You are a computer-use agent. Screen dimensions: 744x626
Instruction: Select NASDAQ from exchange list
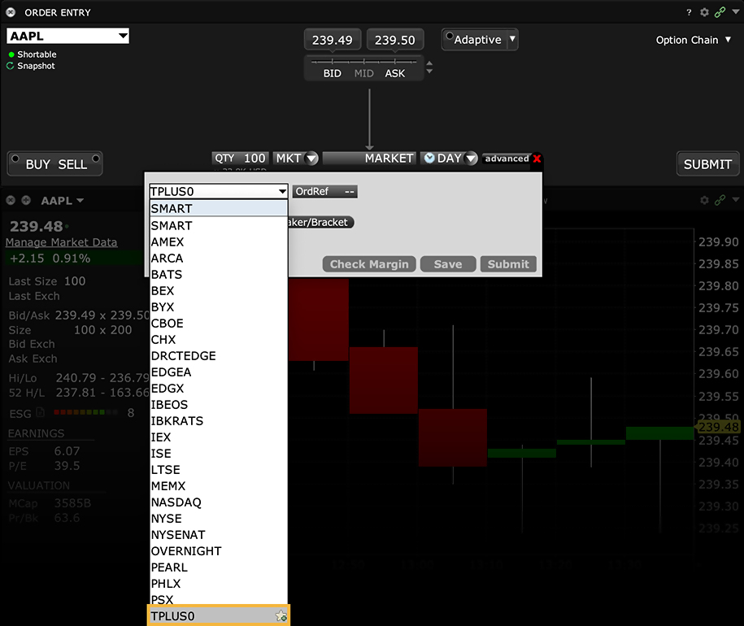176,502
